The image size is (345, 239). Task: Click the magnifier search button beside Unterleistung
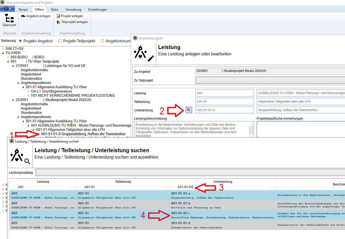point(189,110)
